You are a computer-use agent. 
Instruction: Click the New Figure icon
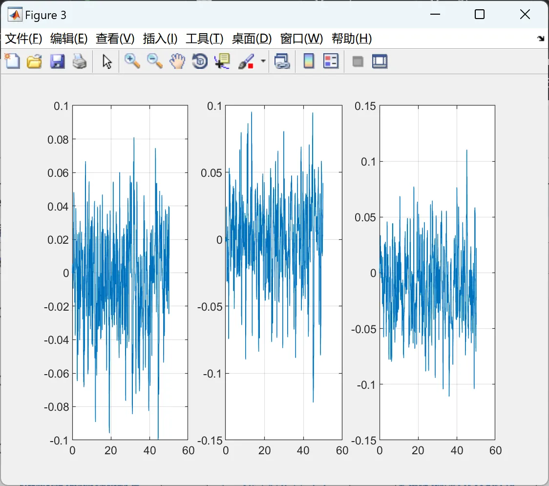coord(13,61)
